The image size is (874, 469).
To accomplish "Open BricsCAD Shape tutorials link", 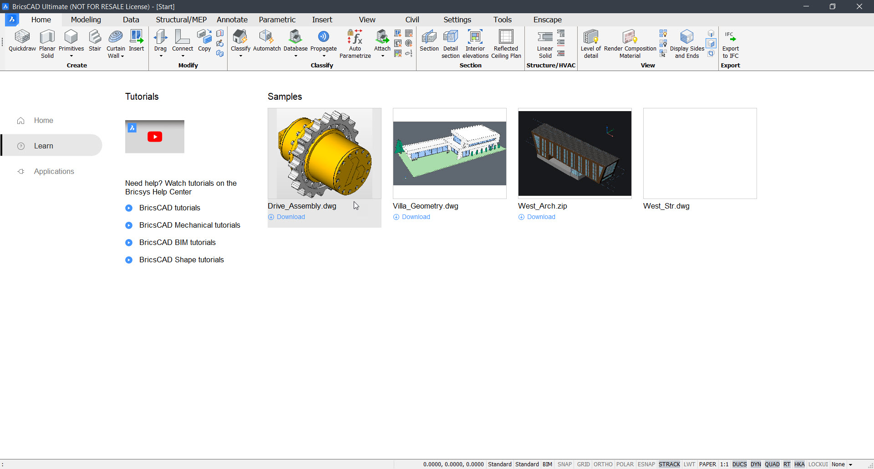I will [182, 260].
